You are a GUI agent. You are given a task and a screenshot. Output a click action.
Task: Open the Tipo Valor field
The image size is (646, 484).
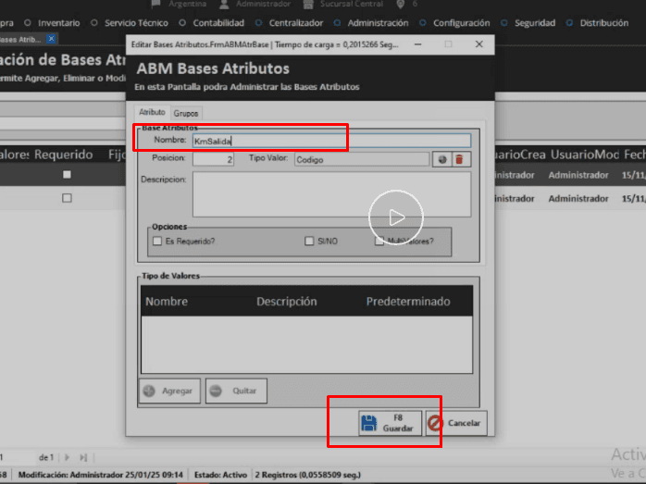pos(361,159)
